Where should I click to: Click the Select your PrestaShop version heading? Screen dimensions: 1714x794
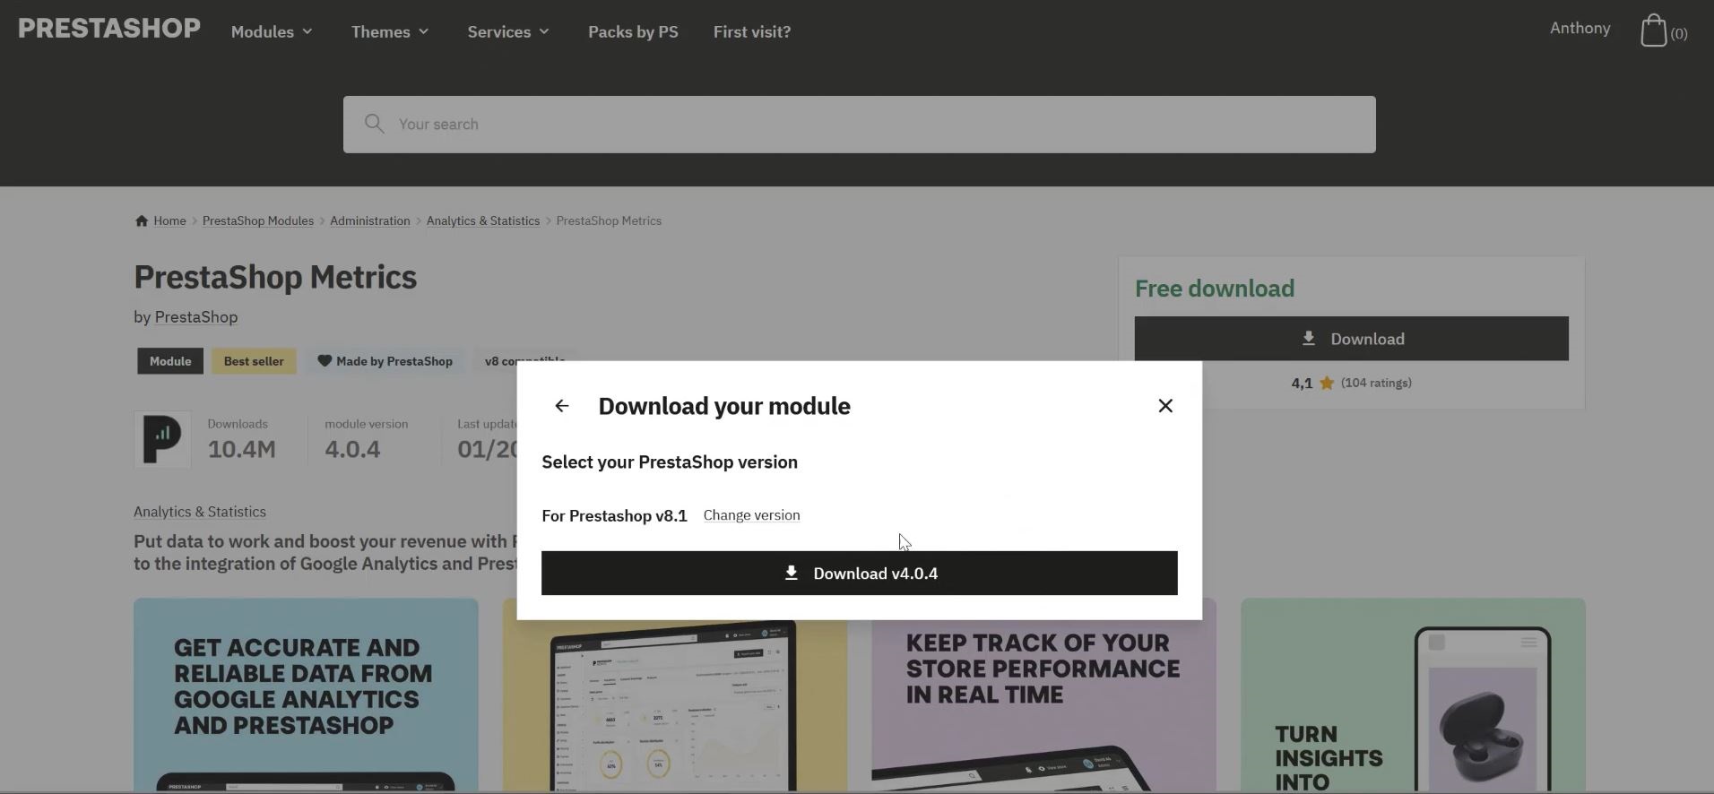(670, 462)
